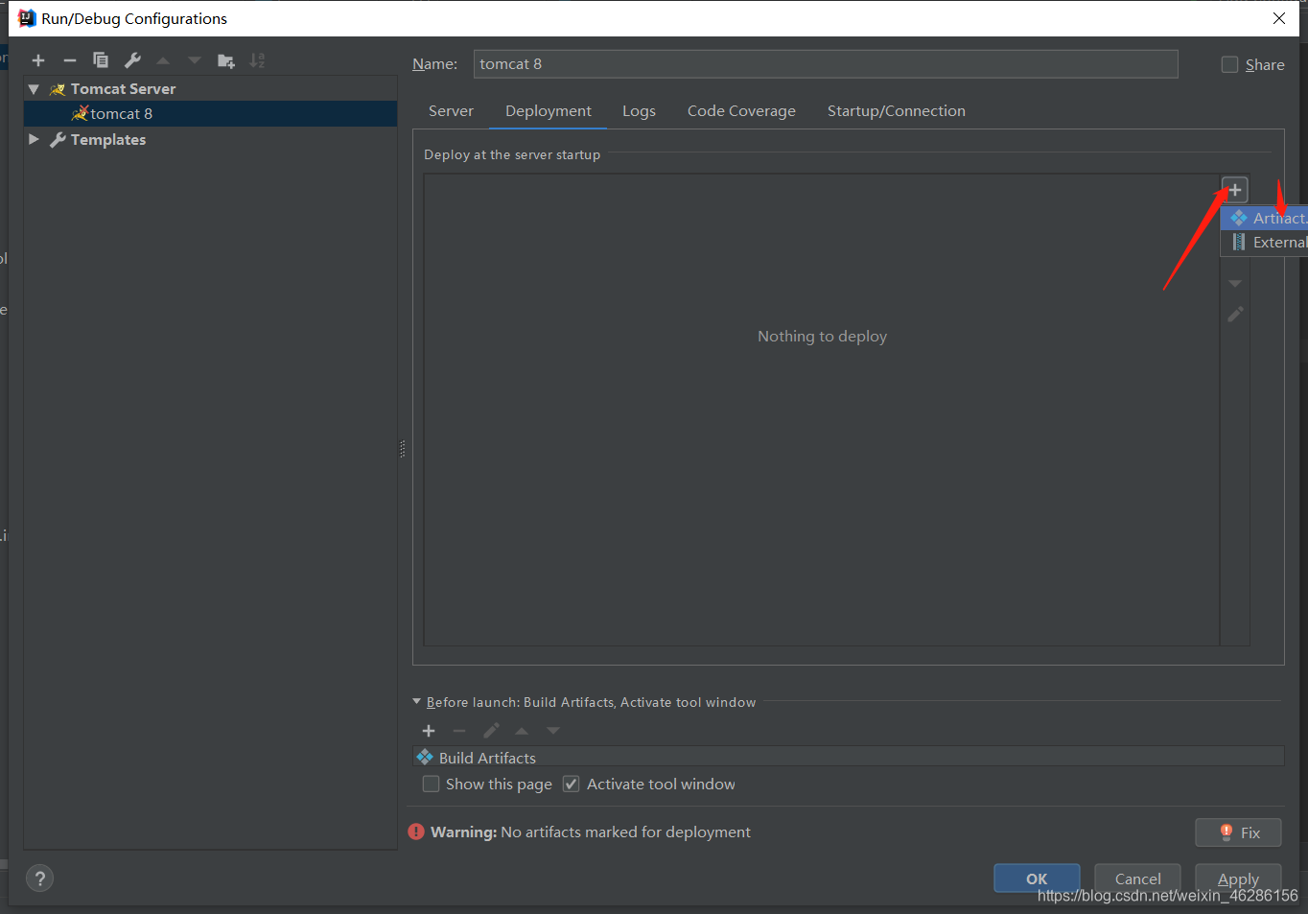Click the Cancel button
The image size is (1308, 914).
1137,879
